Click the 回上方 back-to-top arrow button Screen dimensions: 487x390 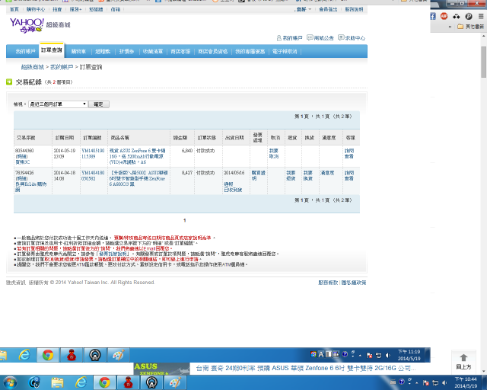pos(463,362)
